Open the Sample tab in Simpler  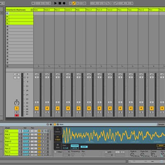pos(161,125)
